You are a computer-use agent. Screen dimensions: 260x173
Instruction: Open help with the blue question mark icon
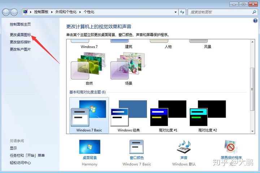tap(255, 21)
